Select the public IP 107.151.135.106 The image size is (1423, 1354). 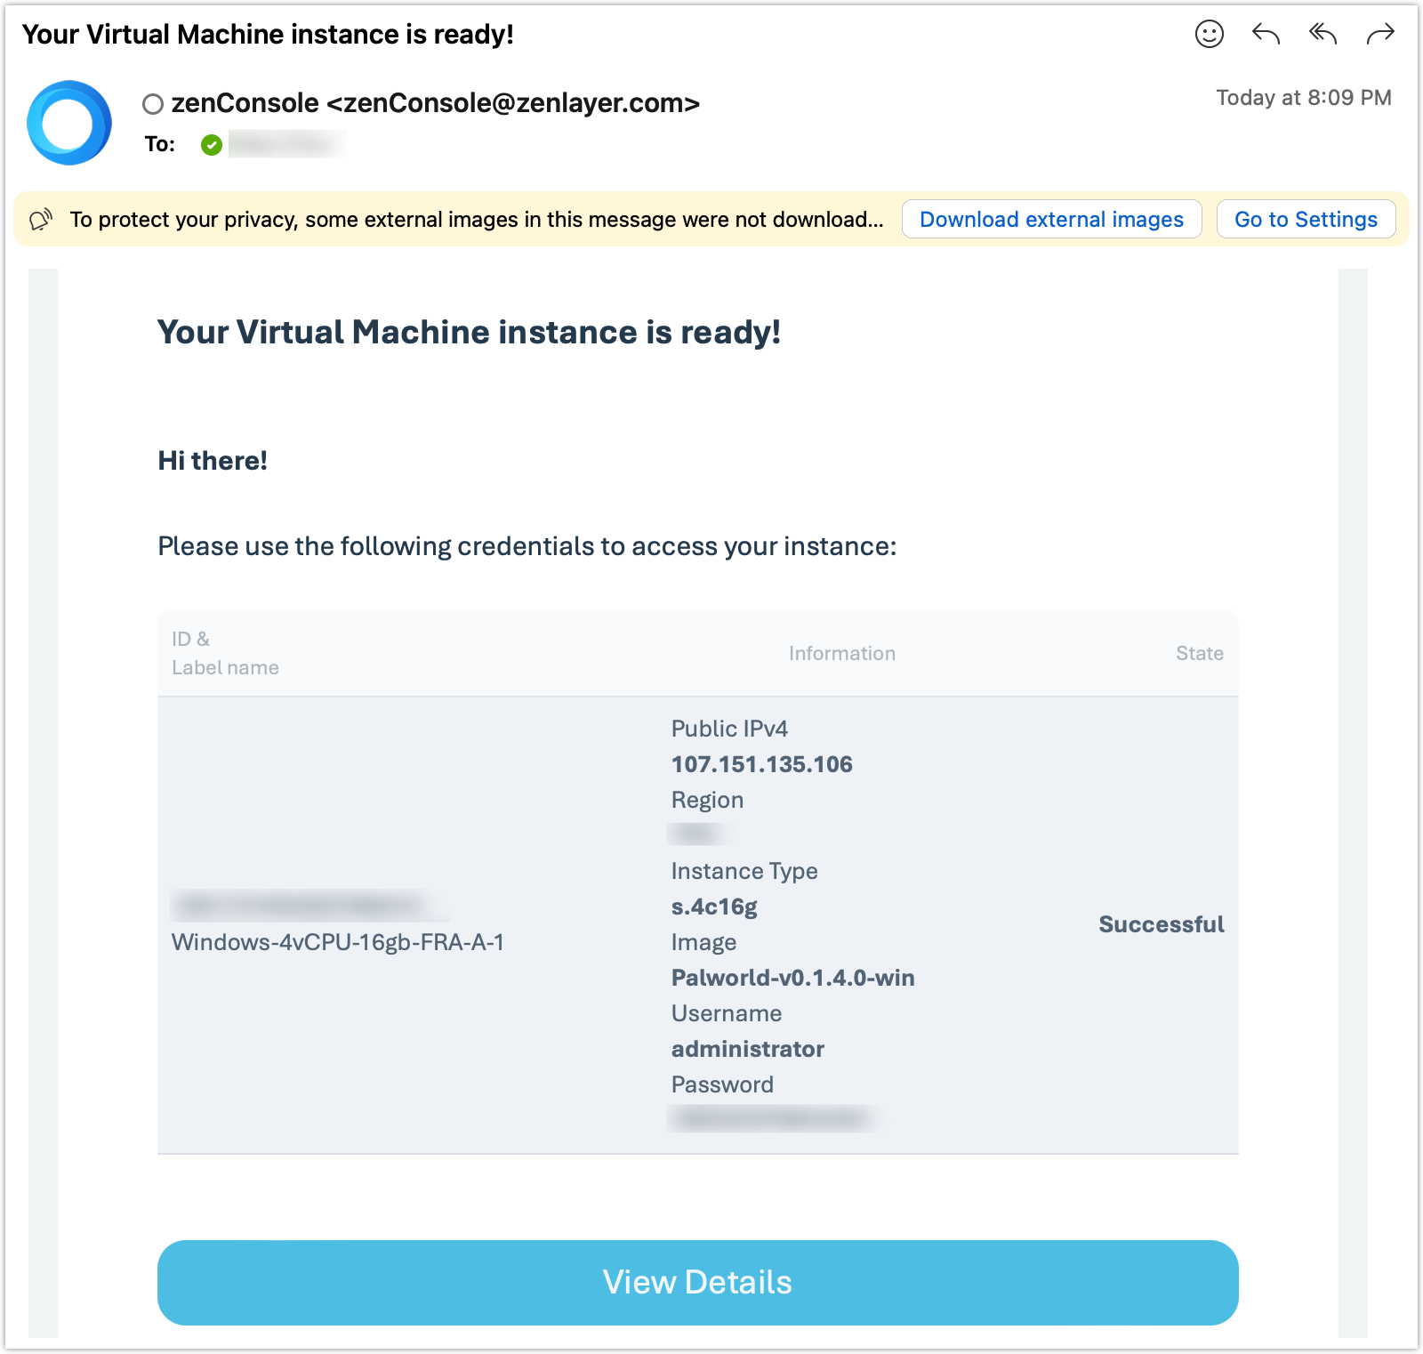(x=762, y=764)
